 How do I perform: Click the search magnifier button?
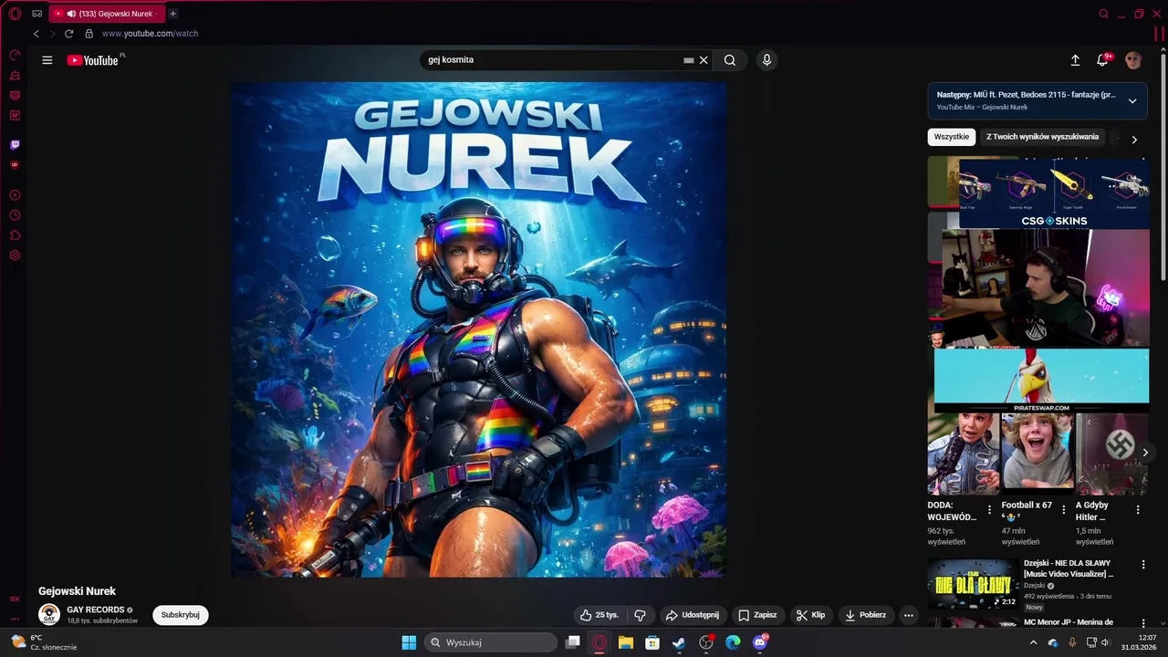pyautogui.click(x=730, y=60)
